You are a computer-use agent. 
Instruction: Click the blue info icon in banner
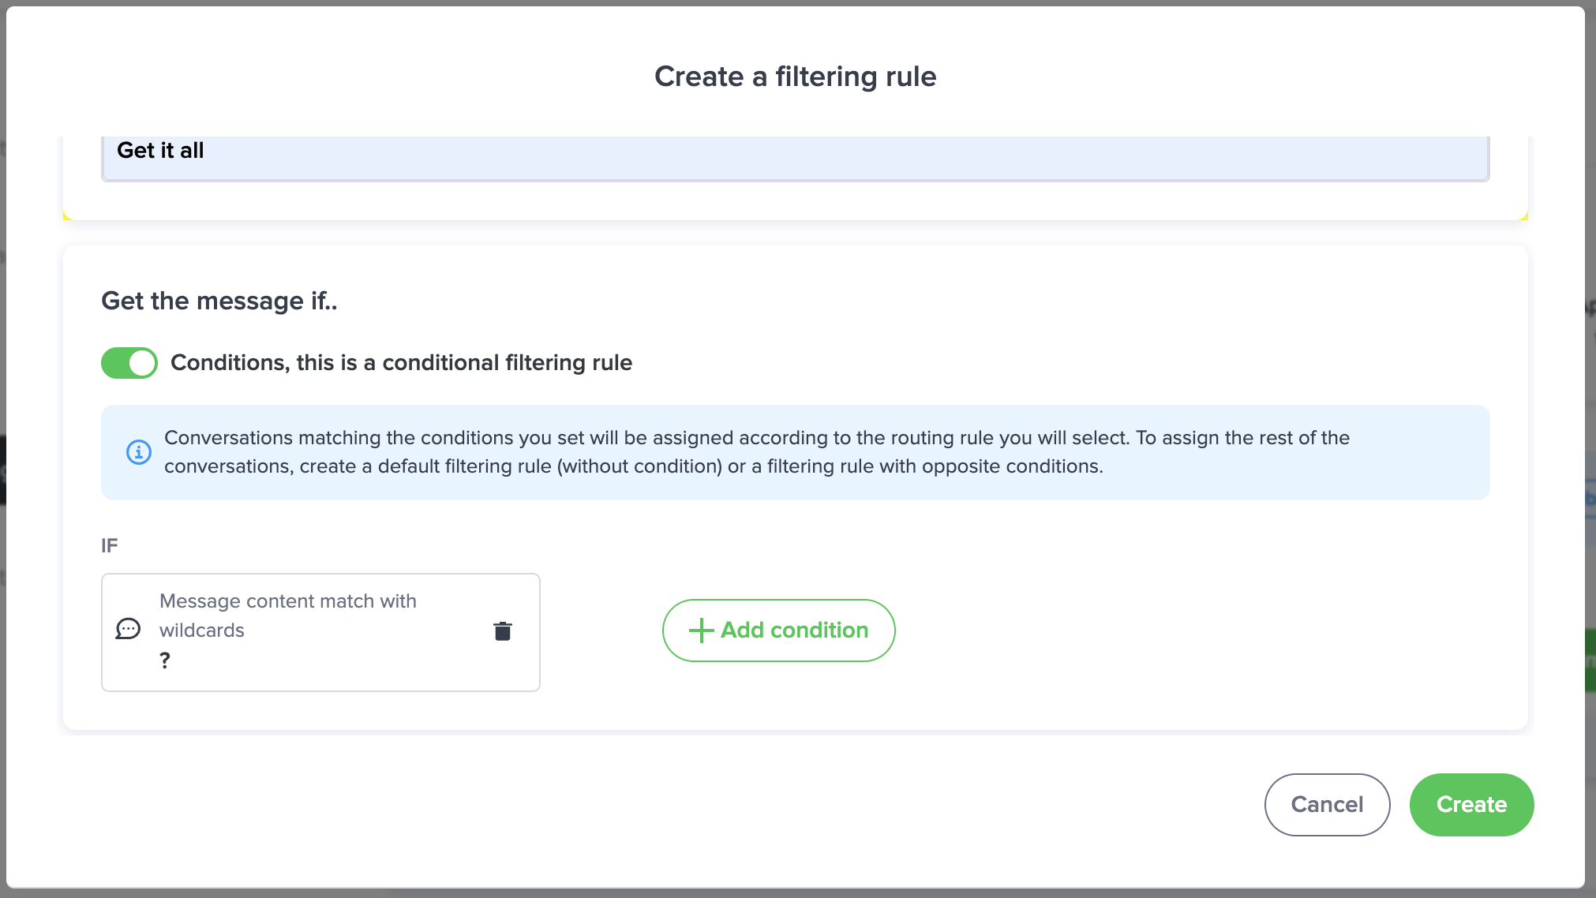pos(139,452)
